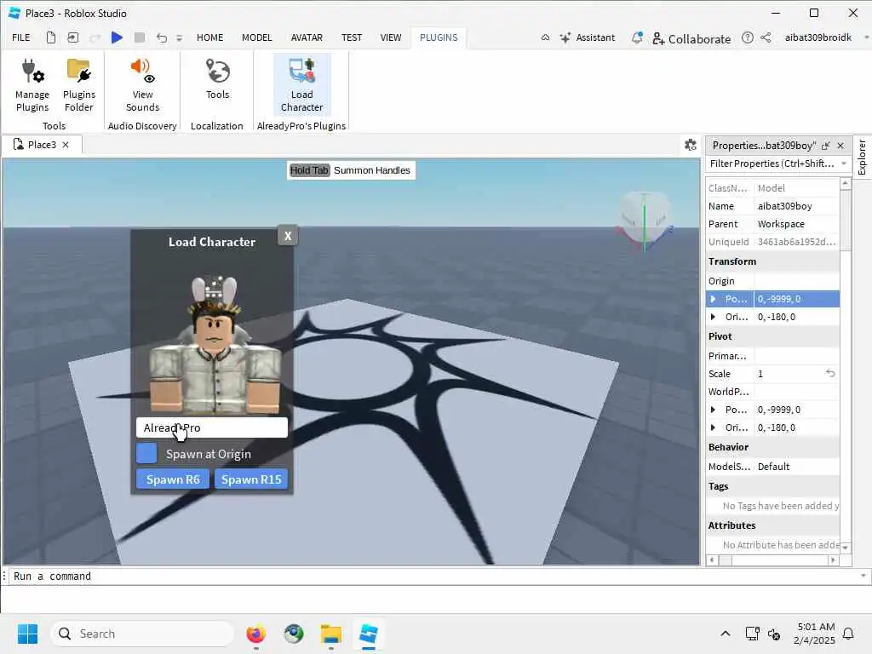Collapse the Transform section header
Image resolution: width=872 pixels, height=654 pixels.
click(772, 261)
